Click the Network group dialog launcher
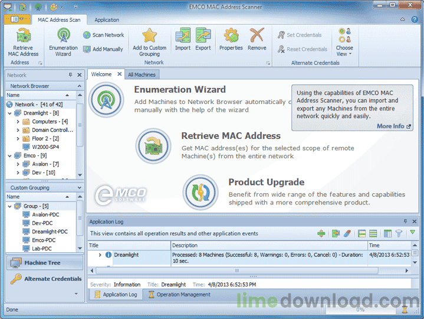This screenshot has width=424, height=319. coord(268,63)
